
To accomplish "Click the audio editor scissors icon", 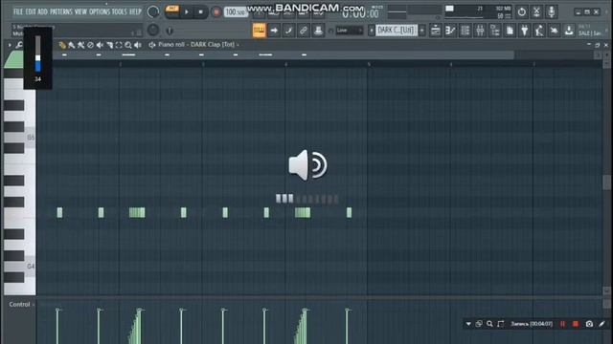I will tap(536, 12).
